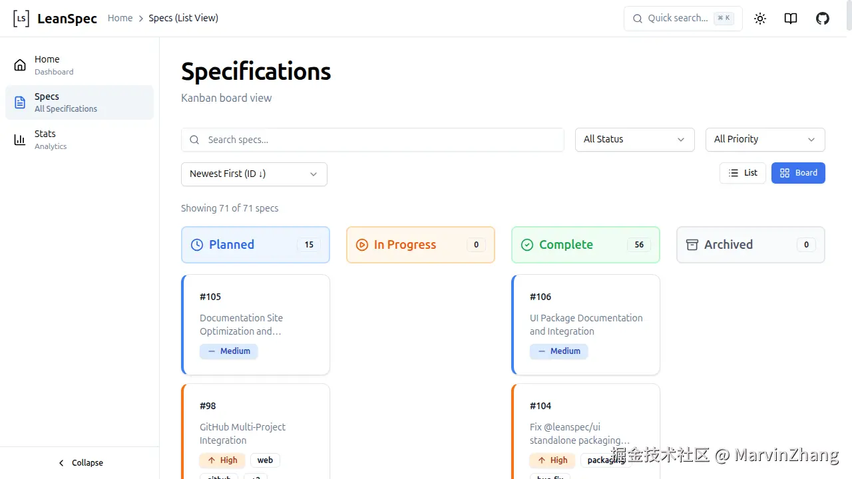
Task: Open the All Priority dropdown
Action: click(764, 139)
